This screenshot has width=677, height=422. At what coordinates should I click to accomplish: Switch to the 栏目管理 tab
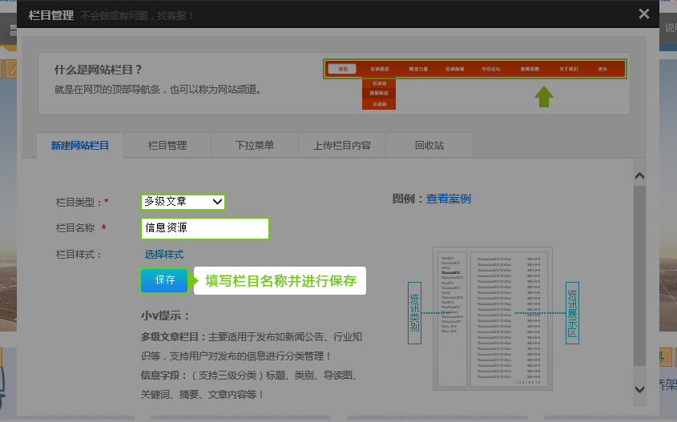[x=167, y=145]
